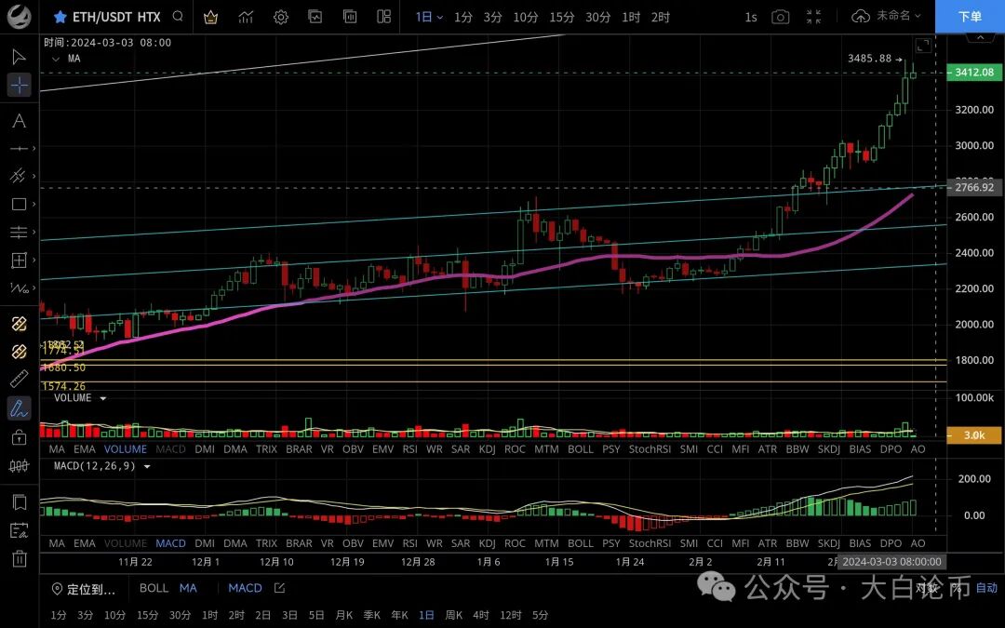Screen dimensions: 1005x628
Task: Toggle 自动 auto scale at bottom right
Action: tap(986, 588)
